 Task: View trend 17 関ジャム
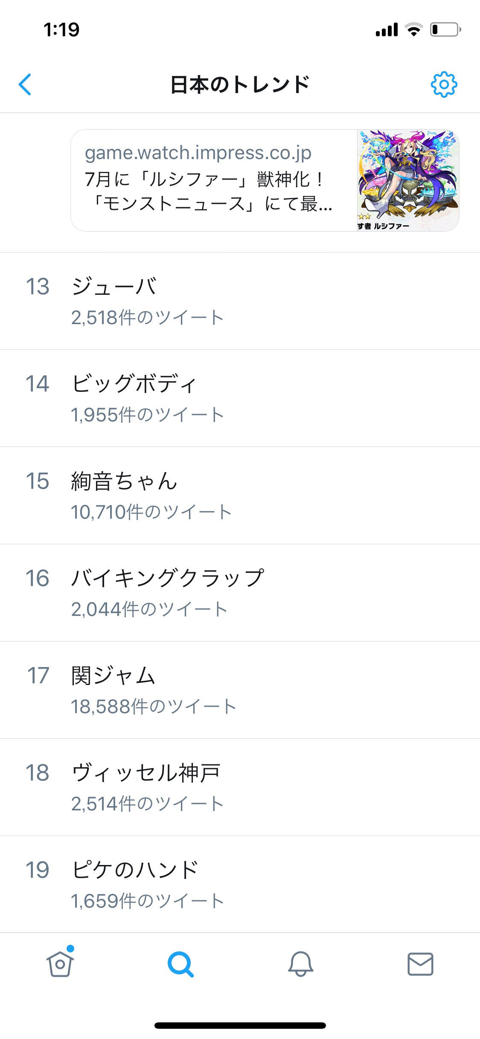[240, 690]
